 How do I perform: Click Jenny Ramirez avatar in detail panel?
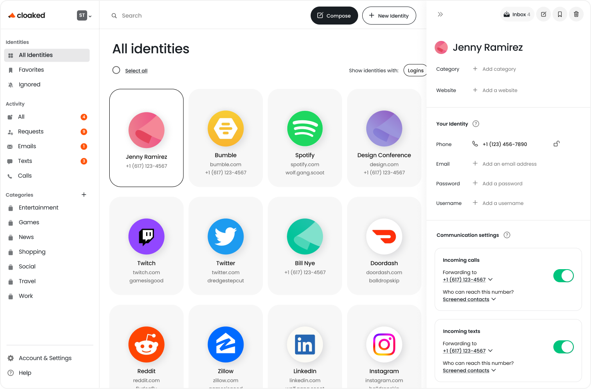441,47
